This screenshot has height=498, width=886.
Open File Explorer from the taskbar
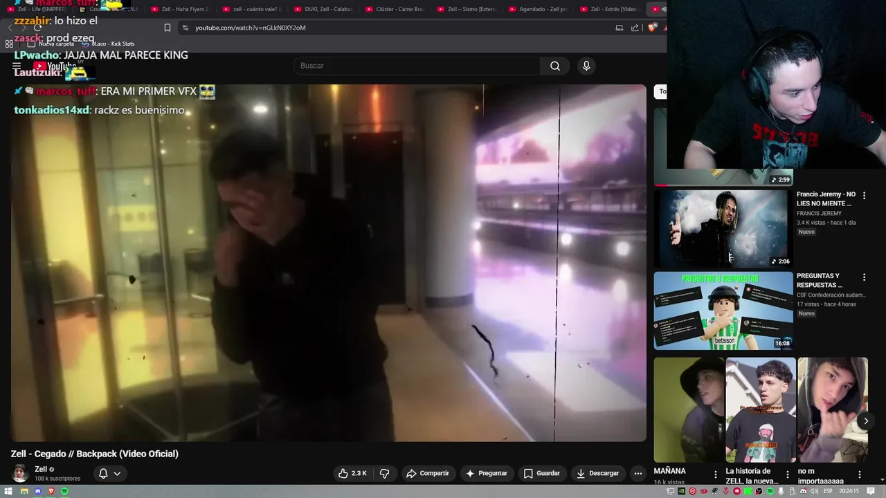24,491
